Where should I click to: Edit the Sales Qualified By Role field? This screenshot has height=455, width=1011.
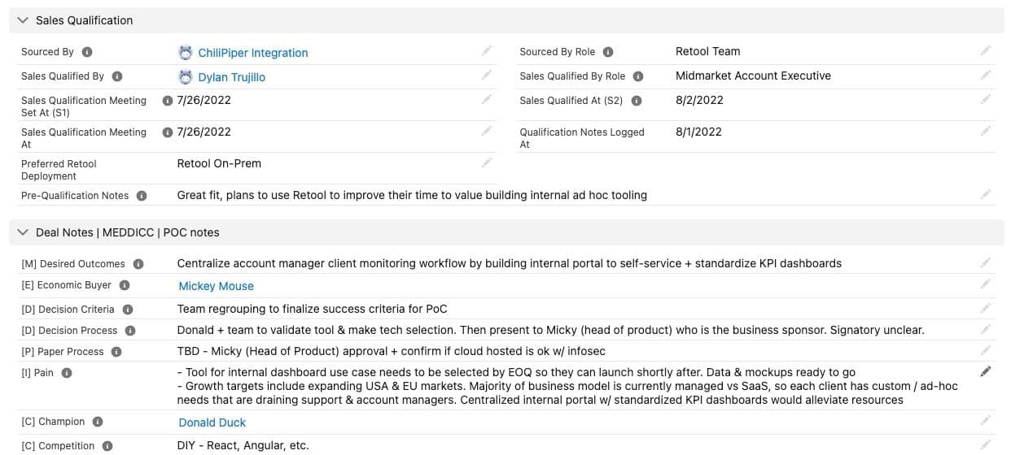985,76
